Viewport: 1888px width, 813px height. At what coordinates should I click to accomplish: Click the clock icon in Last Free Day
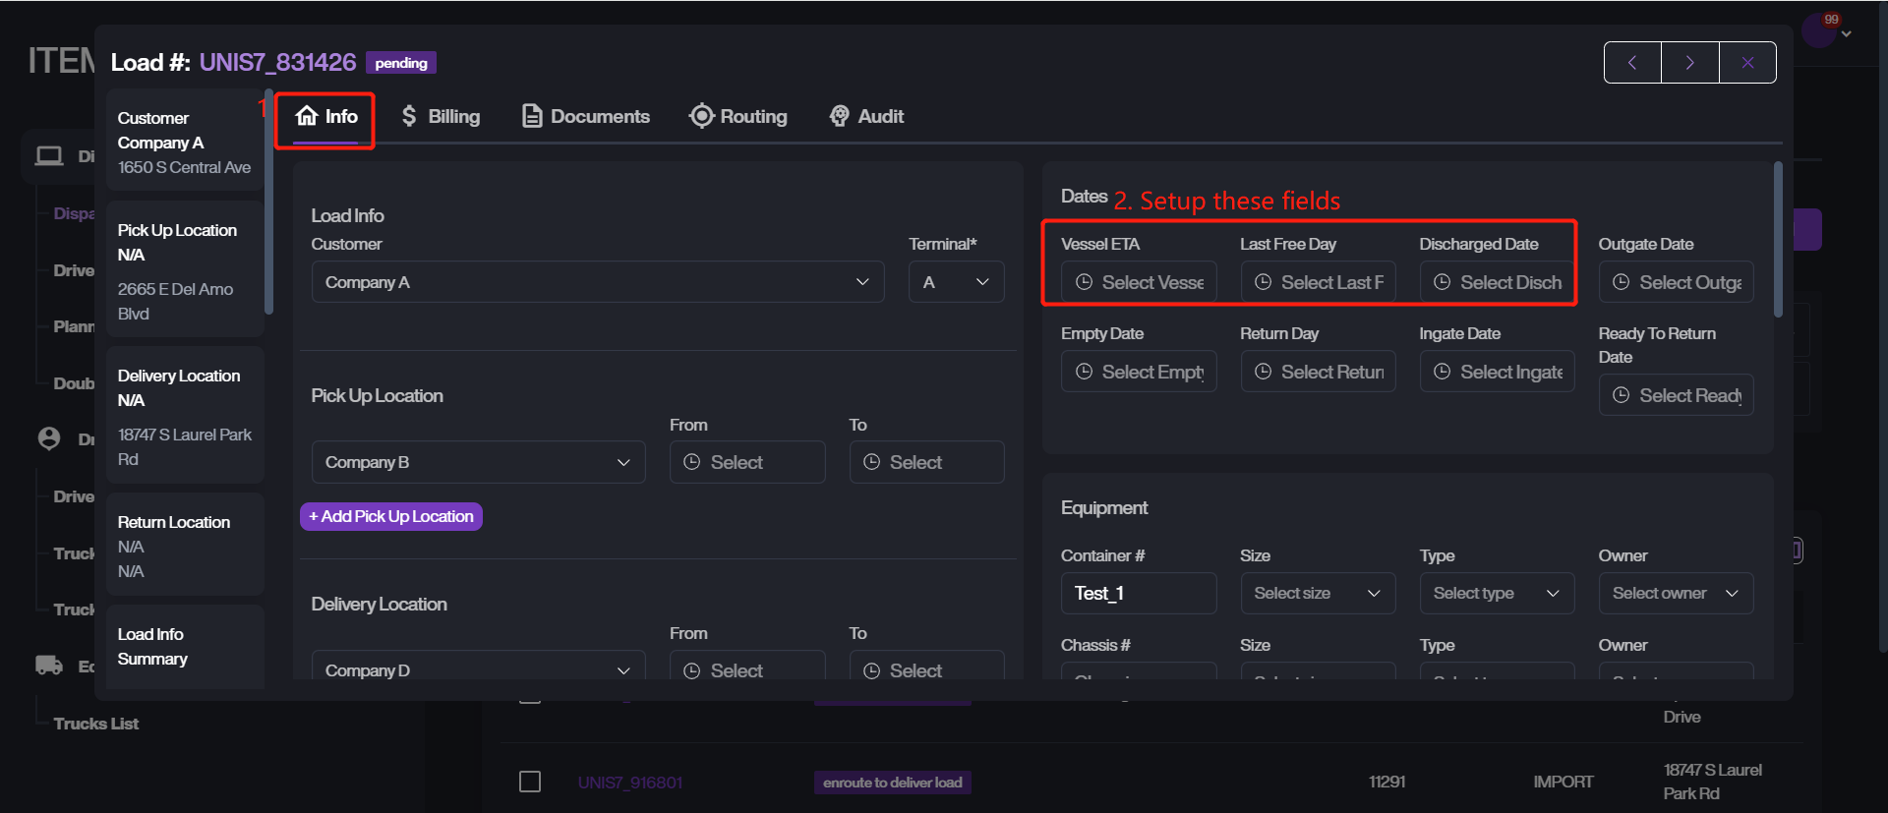point(1263,282)
